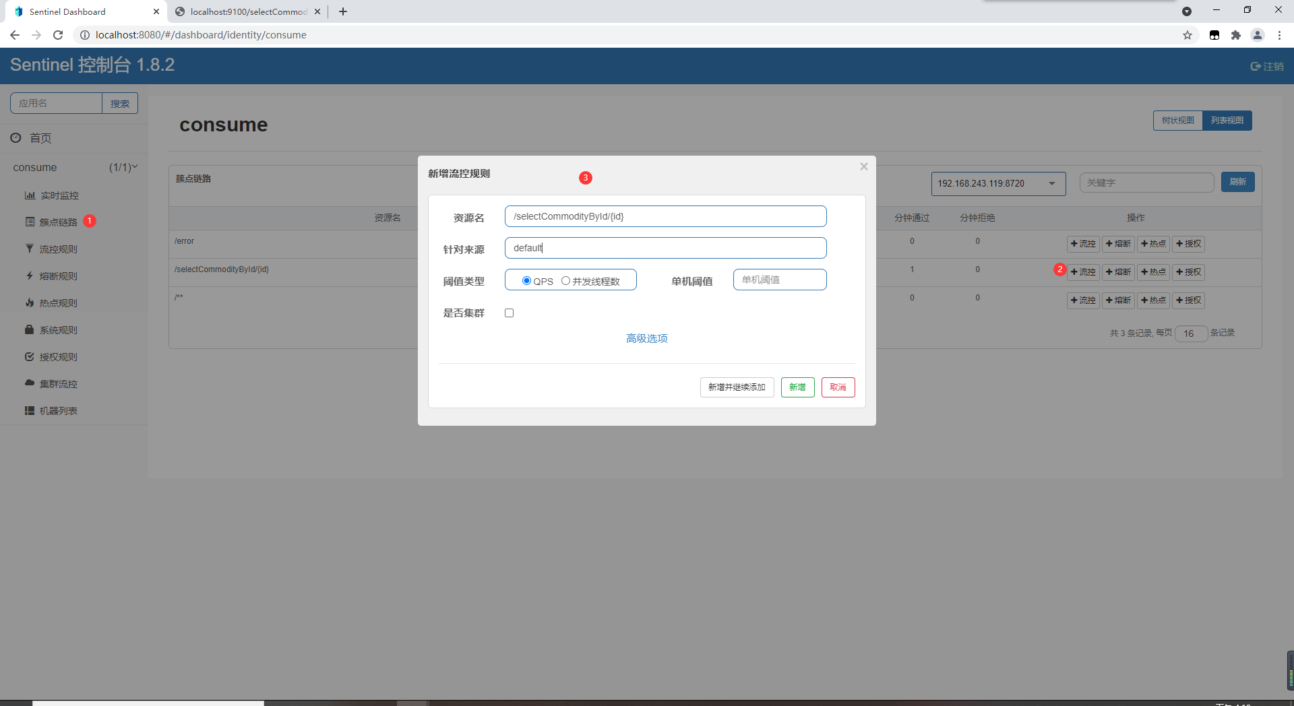Open 系统规则 in the sidebar

click(x=58, y=330)
